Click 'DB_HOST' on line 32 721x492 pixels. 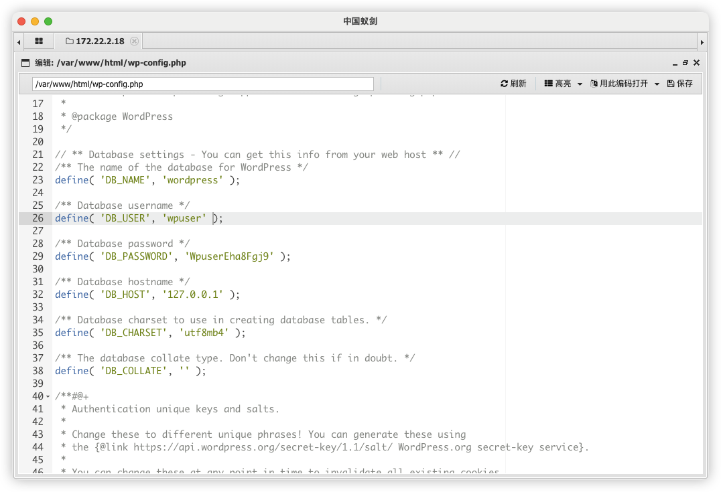[x=125, y=295]
